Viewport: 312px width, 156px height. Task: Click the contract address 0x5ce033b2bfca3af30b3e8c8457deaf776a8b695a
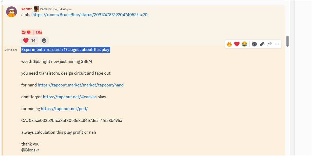point(75,121)
